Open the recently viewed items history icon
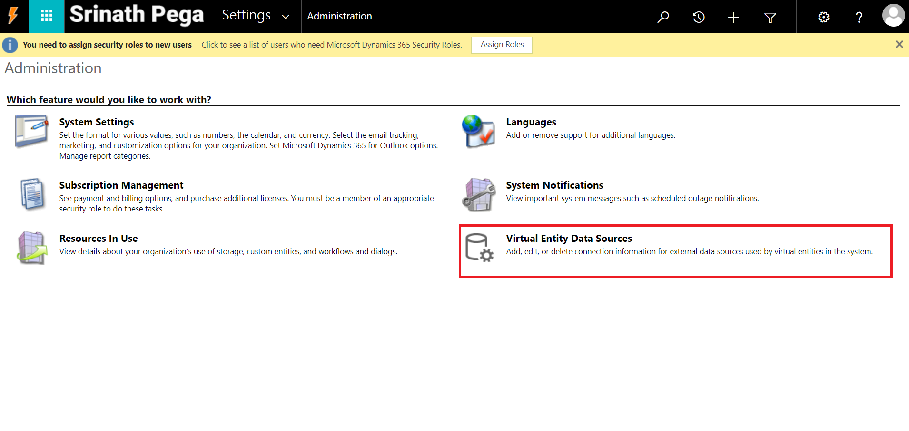This screenshot has height=431, width=909. click(698, 17)
